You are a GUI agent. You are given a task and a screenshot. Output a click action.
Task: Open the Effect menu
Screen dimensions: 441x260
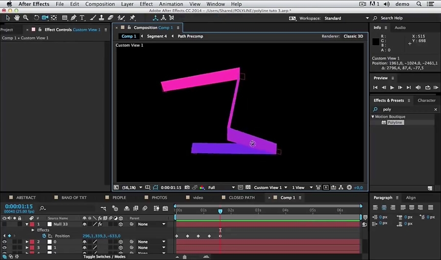tap(146, 4)
